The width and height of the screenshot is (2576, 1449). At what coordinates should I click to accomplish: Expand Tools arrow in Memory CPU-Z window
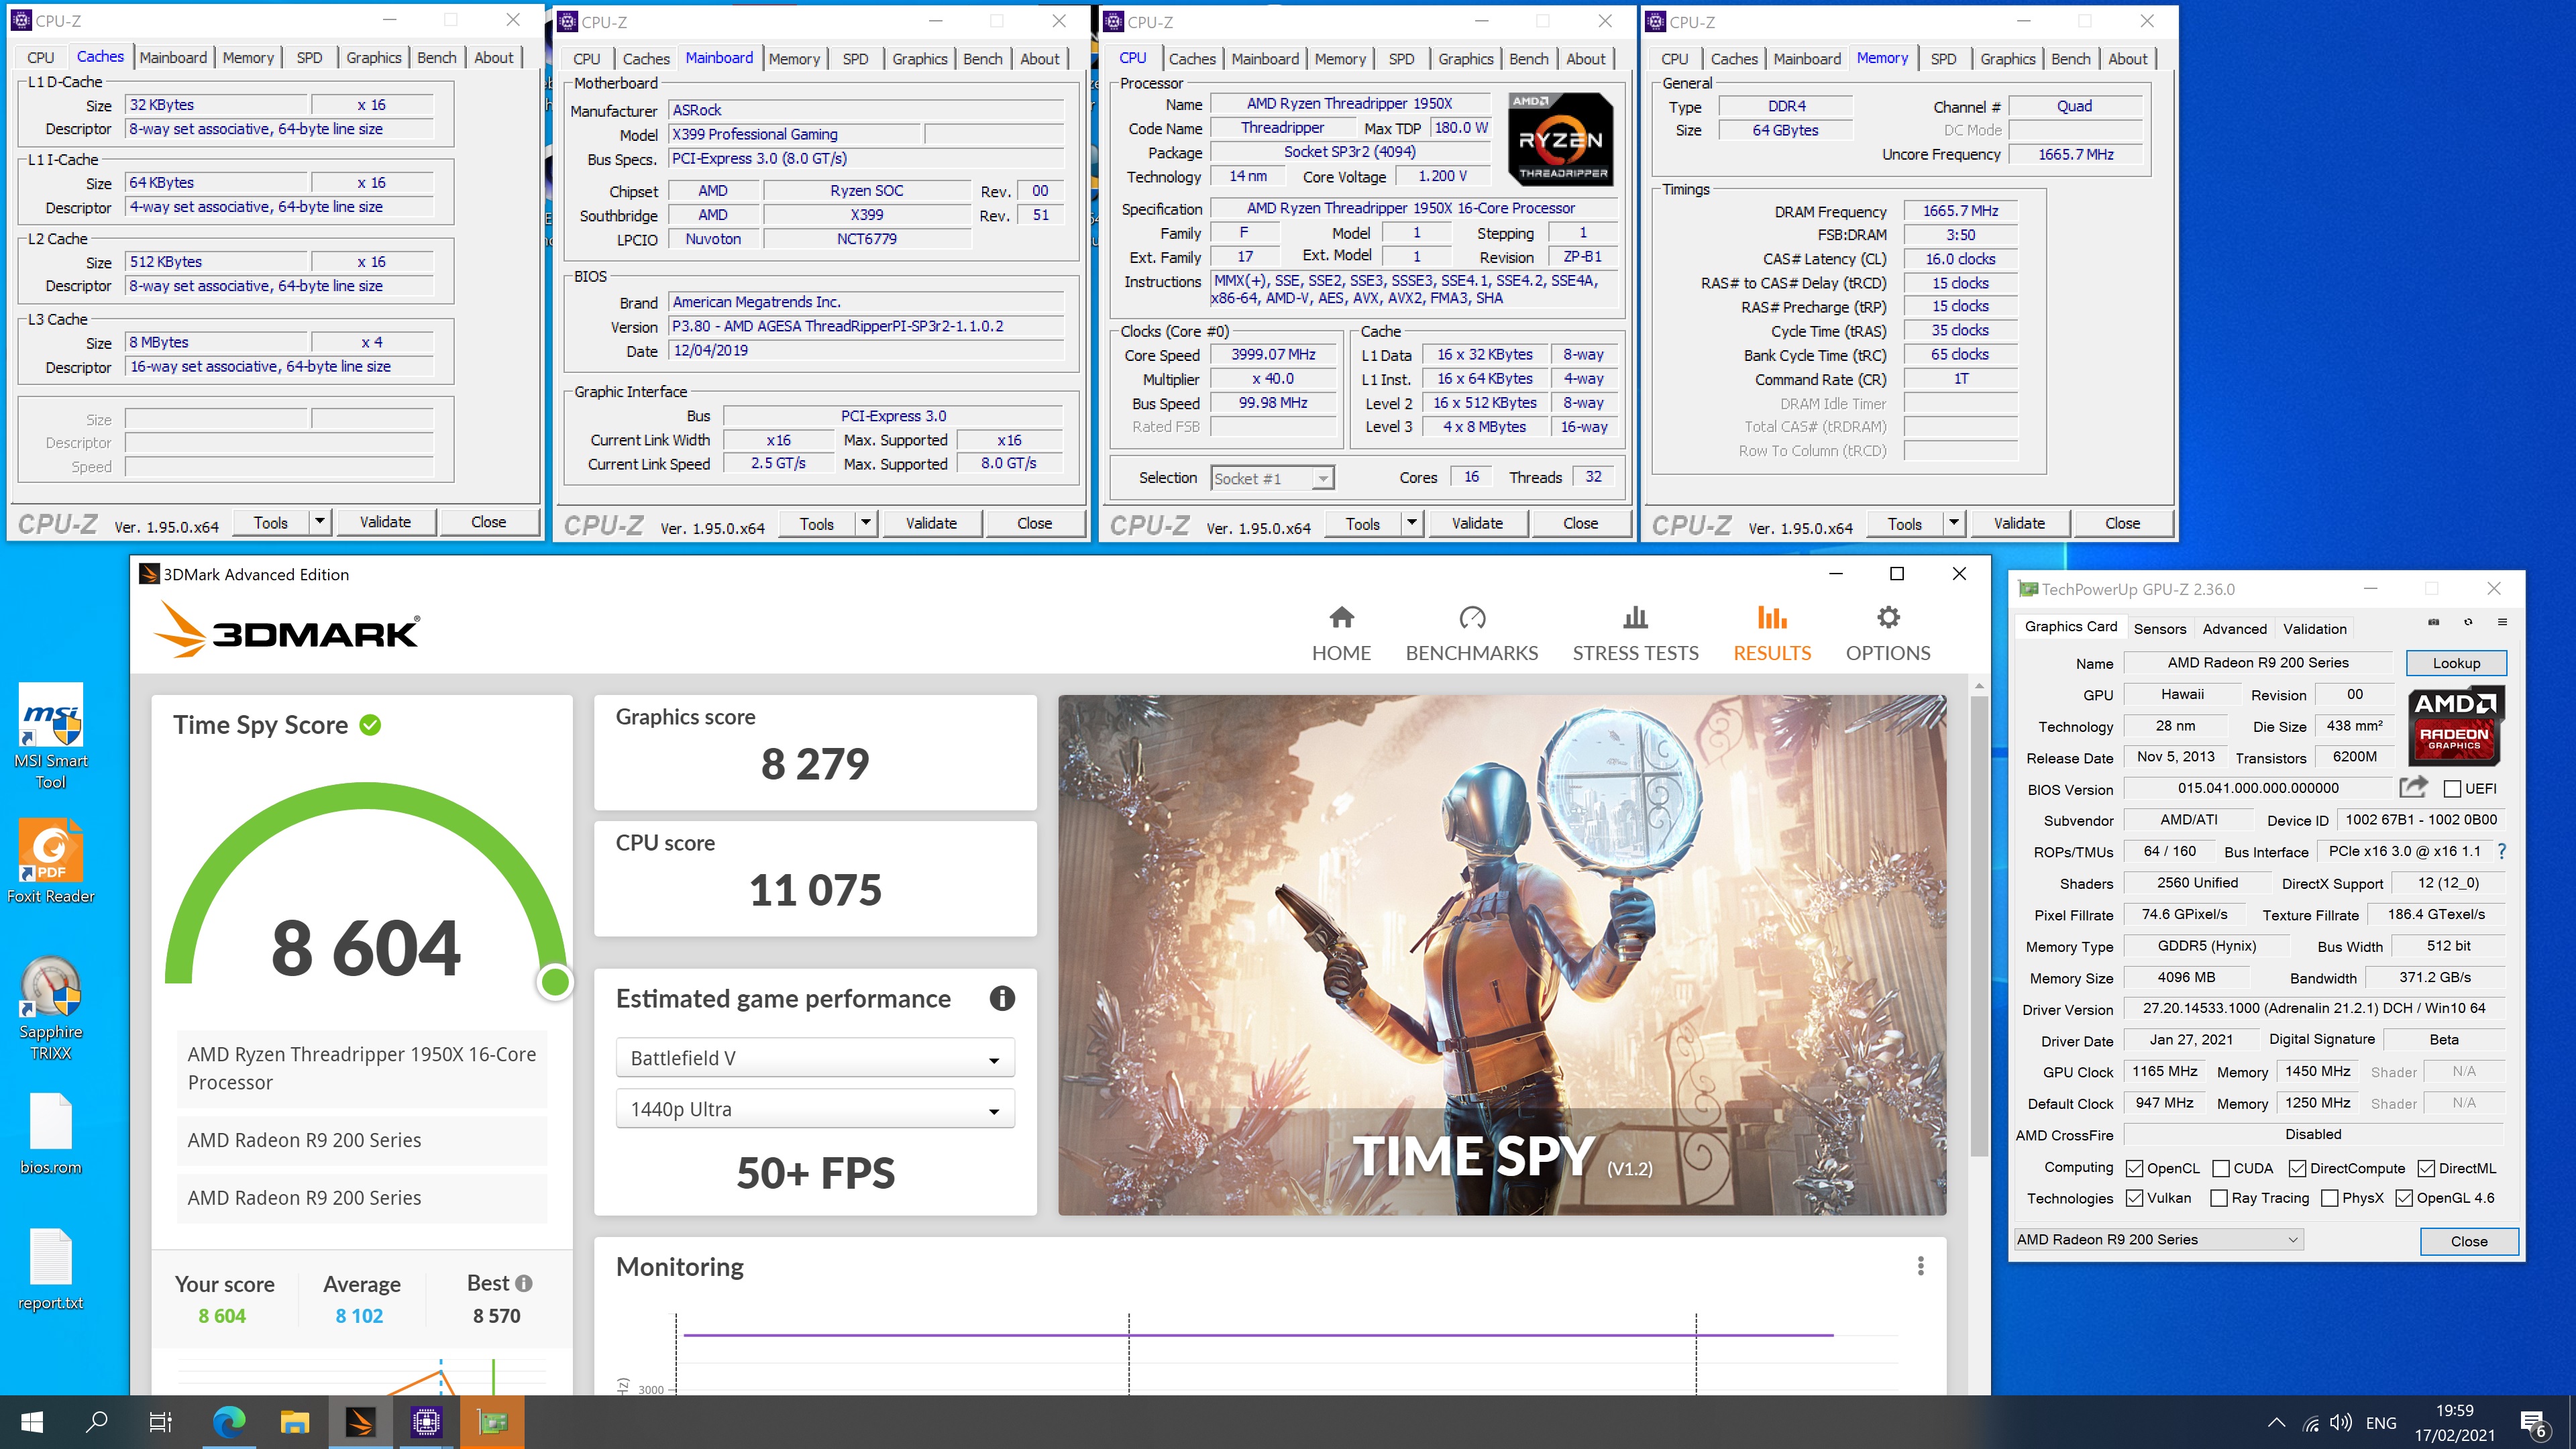tap(1954, 523)
